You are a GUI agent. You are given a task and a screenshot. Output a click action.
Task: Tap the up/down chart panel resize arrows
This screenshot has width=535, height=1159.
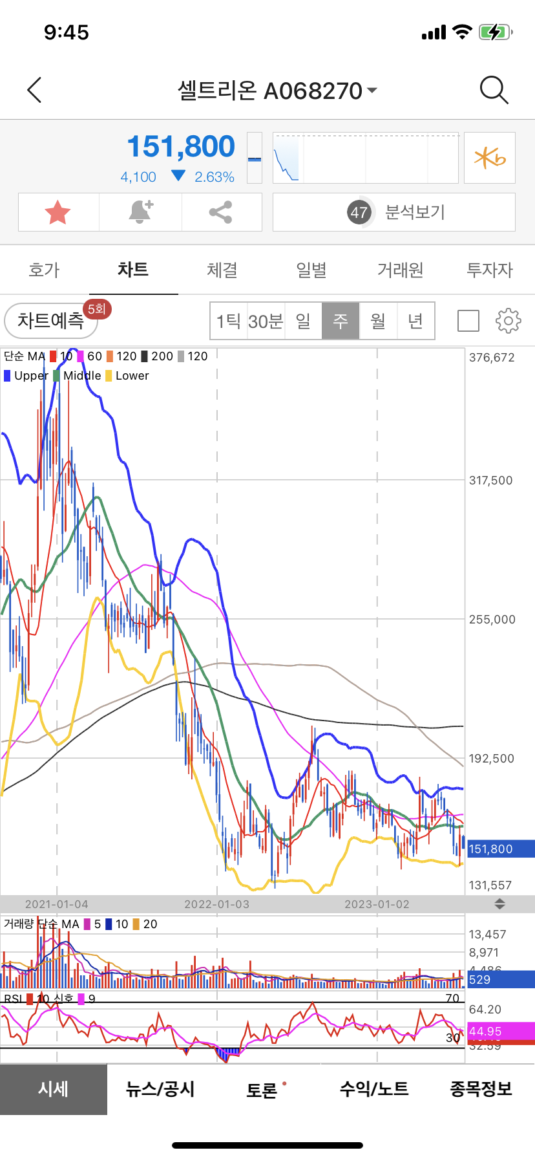click(x=499, y=904)
